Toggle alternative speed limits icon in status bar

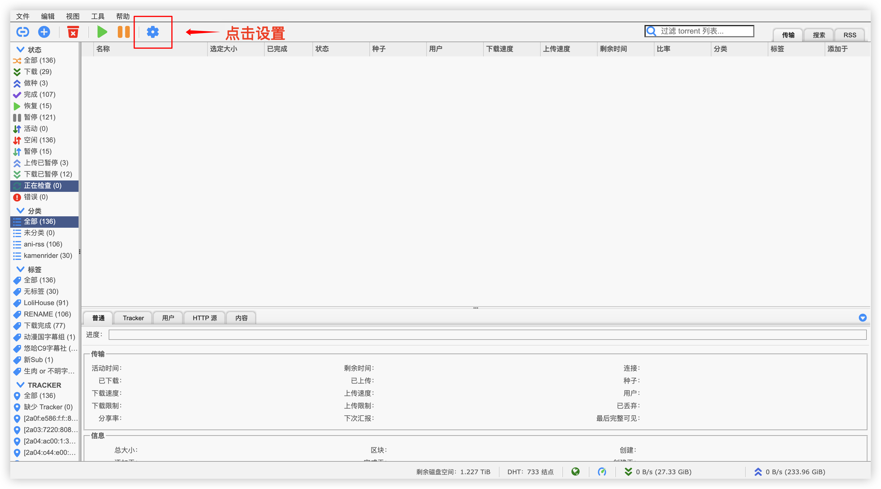point(602,472)
